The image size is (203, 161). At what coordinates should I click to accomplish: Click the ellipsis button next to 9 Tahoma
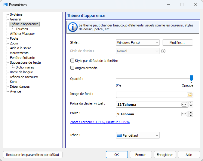(184, 114)
